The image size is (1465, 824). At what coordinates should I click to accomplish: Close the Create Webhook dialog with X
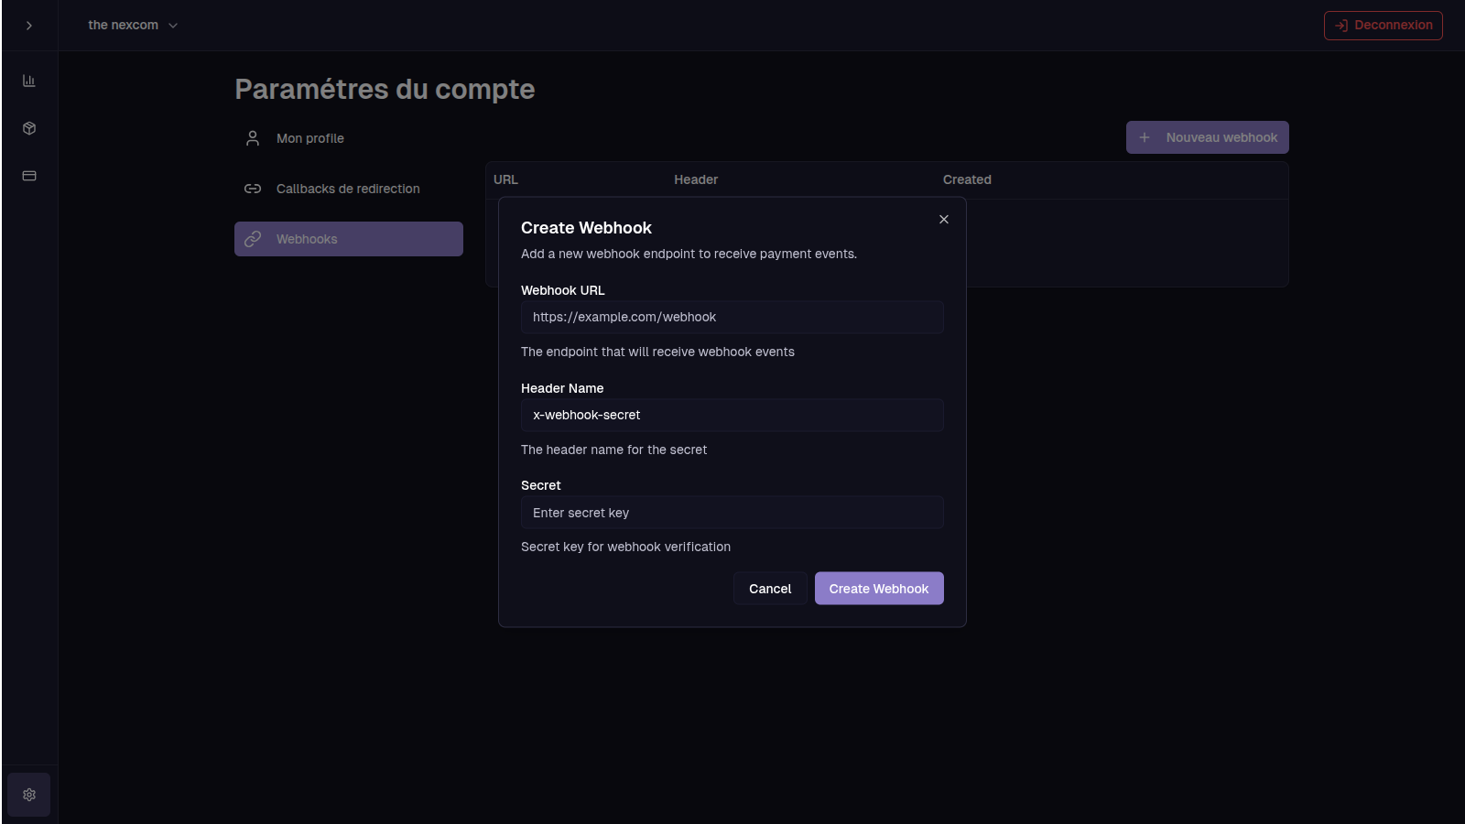coord(944,220)
